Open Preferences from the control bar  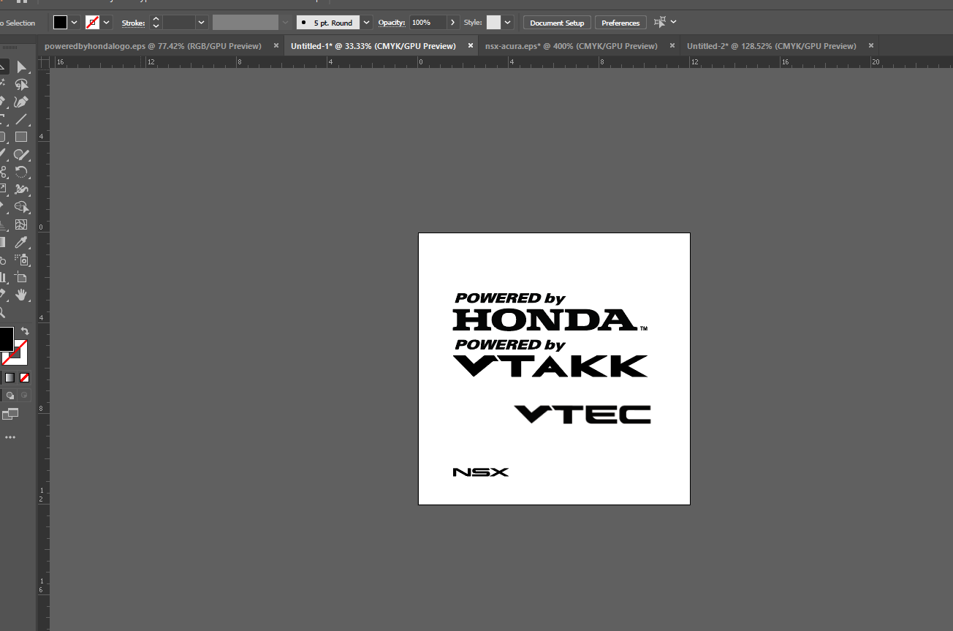(x=620, y=23)
